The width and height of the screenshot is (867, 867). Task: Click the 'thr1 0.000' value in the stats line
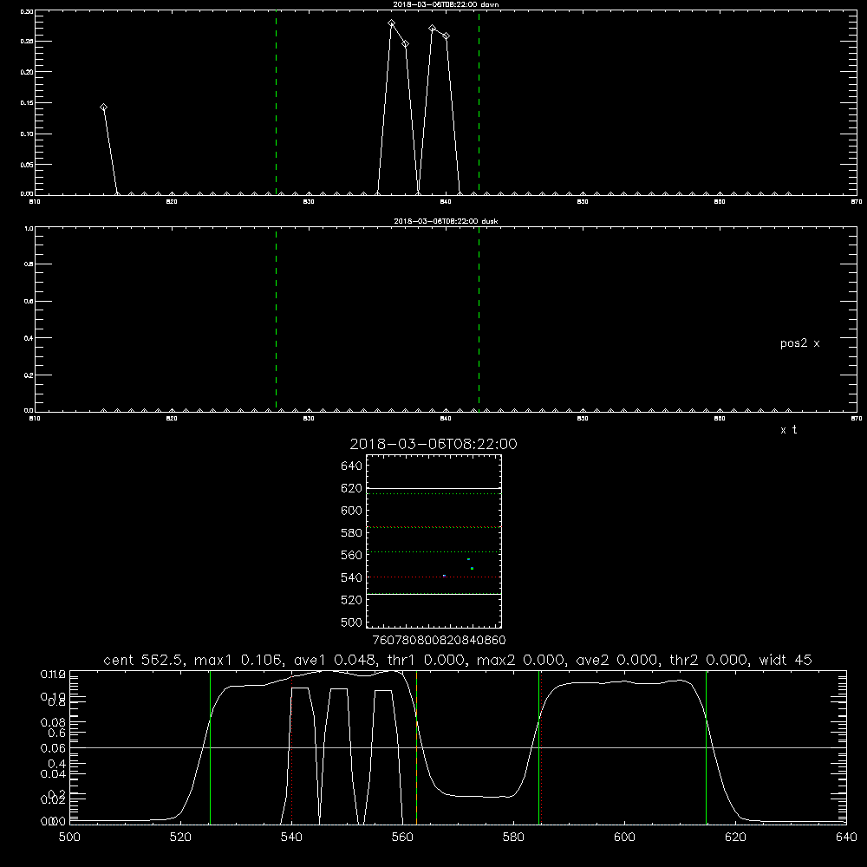427,660
